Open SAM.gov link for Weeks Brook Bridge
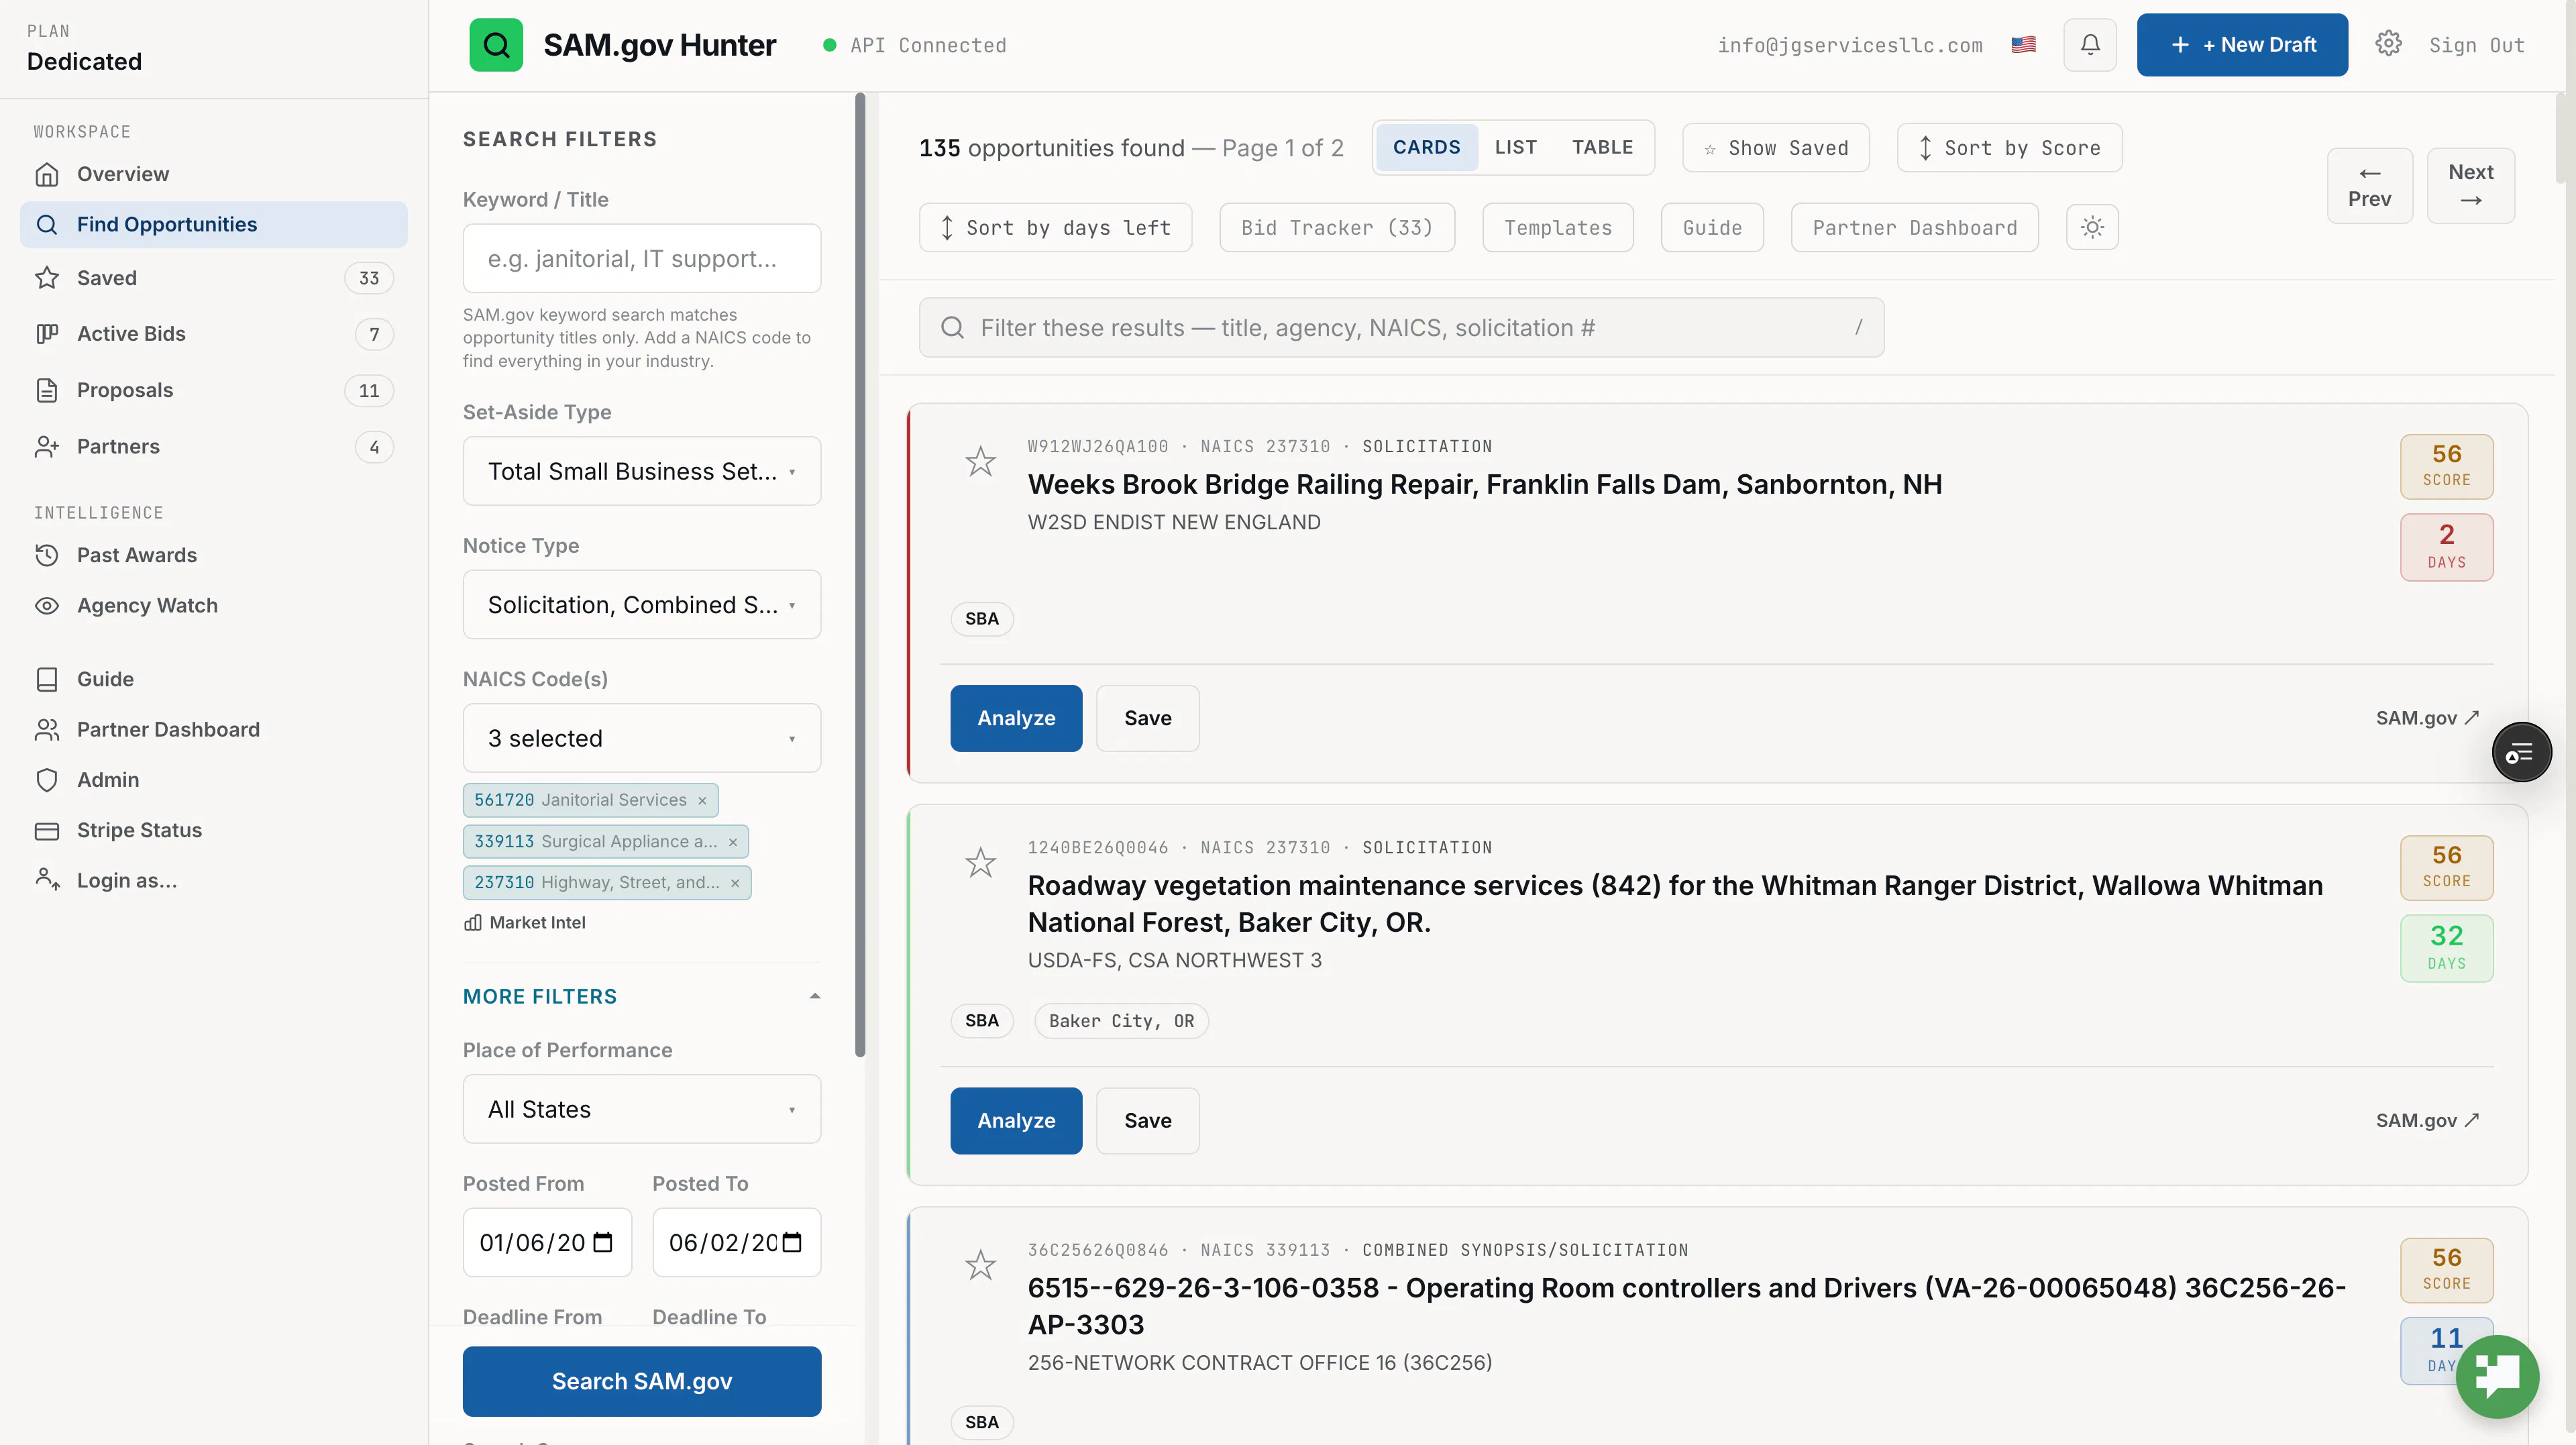The width and height of the screenshot is (2576, 1445). point(2427,718)
